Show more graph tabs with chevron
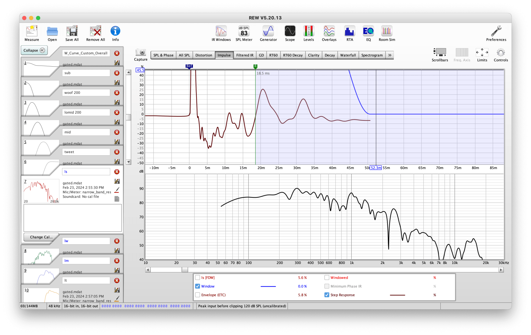Image resolution: width=531 pixels, height=335 pixels. pos(390,55)
